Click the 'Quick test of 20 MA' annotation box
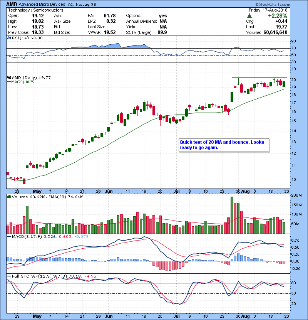Screen dimensions: 308x320 (x=224, y=145)
